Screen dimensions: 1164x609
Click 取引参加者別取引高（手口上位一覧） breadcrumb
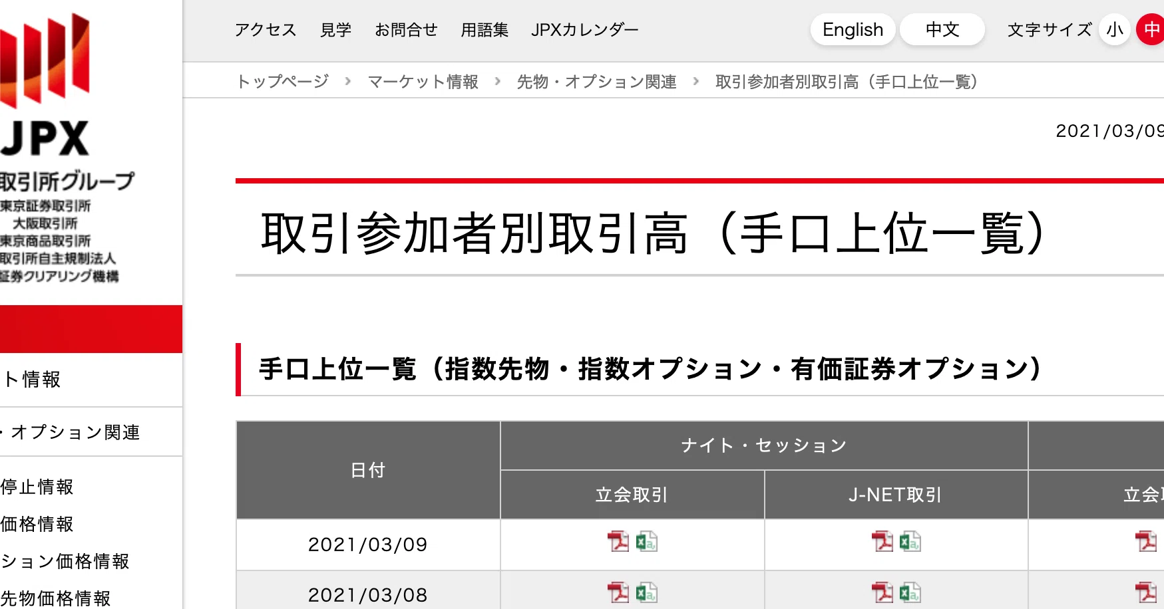click(x=847, y=81)
